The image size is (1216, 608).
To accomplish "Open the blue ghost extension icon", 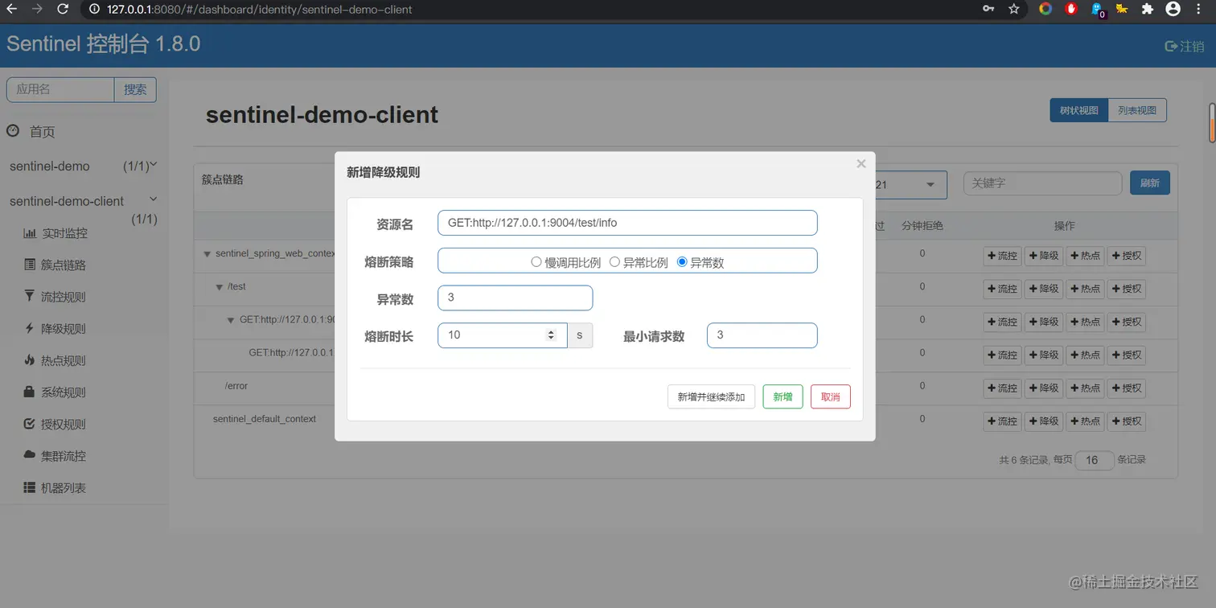I will [x=1098, y=10].
